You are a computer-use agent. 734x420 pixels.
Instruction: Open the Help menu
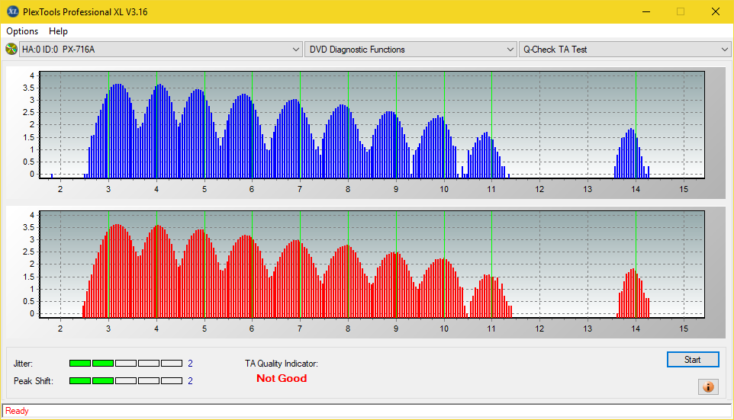click(58, 30)
